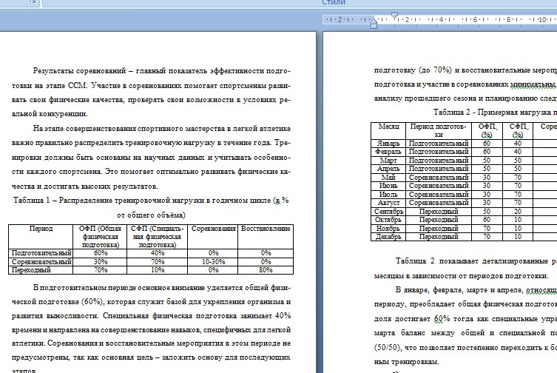The height and width of the screenshot is (373, 557).
Task: Click the 'Соревновательный' row label in Table 1
Action: 41,262
